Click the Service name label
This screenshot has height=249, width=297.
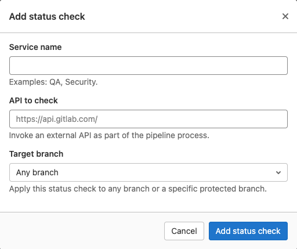(x=35, y=47)
